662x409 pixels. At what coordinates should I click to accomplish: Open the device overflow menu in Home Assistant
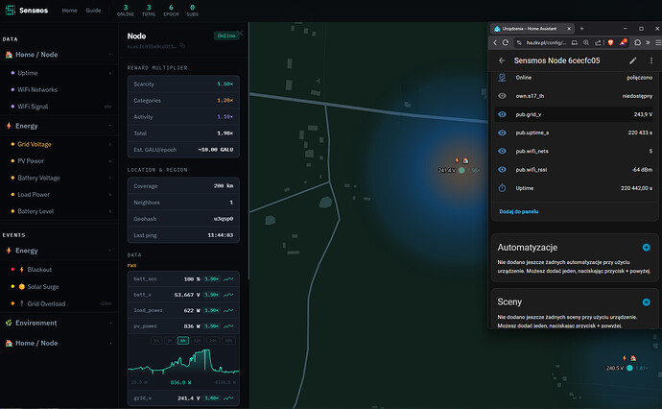651,60
